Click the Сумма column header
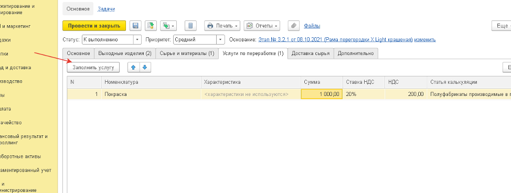This screenshot has height=193, width=511. click(322, 82)
